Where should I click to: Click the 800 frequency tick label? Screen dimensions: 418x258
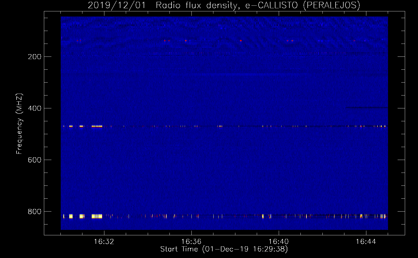[x=35, y=212]
